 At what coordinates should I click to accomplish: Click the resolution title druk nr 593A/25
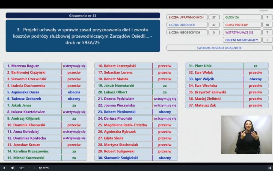[83, 36]
